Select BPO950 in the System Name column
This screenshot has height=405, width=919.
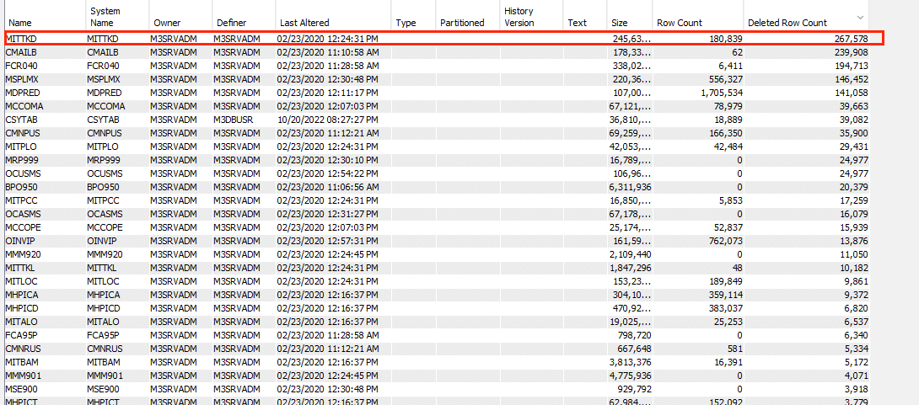[x=103, y=187]
